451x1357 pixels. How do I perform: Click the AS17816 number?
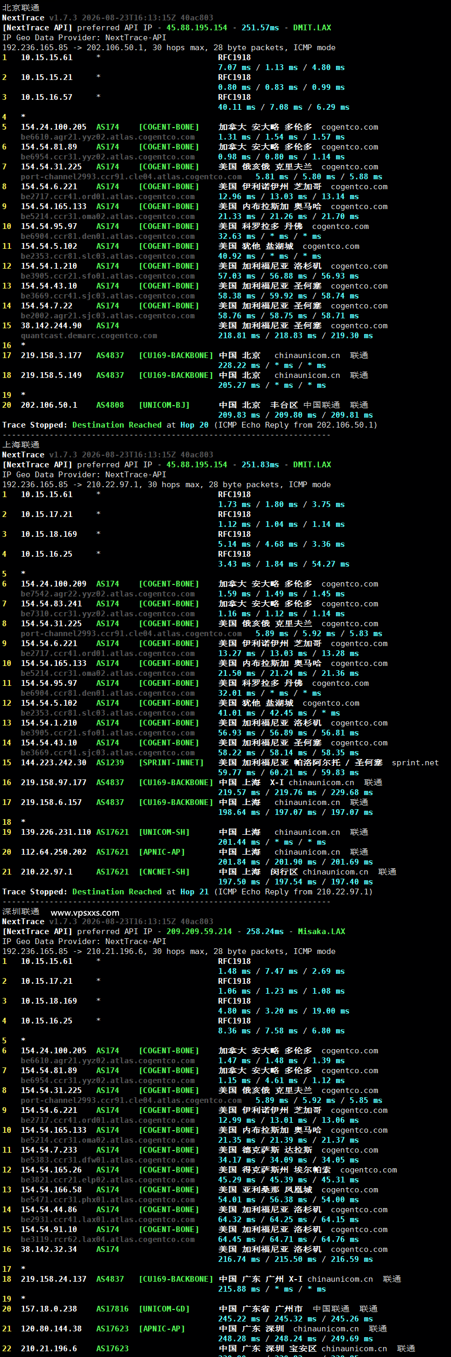coord(112,1309)
